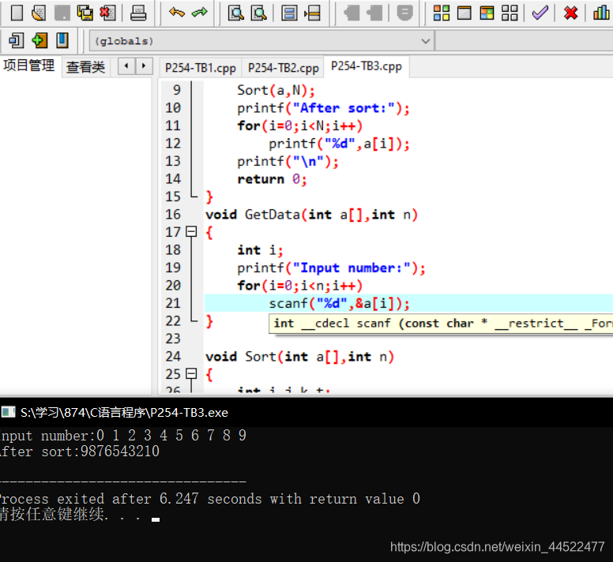Click the blue bookmark toolbar icon

point(62,40)
